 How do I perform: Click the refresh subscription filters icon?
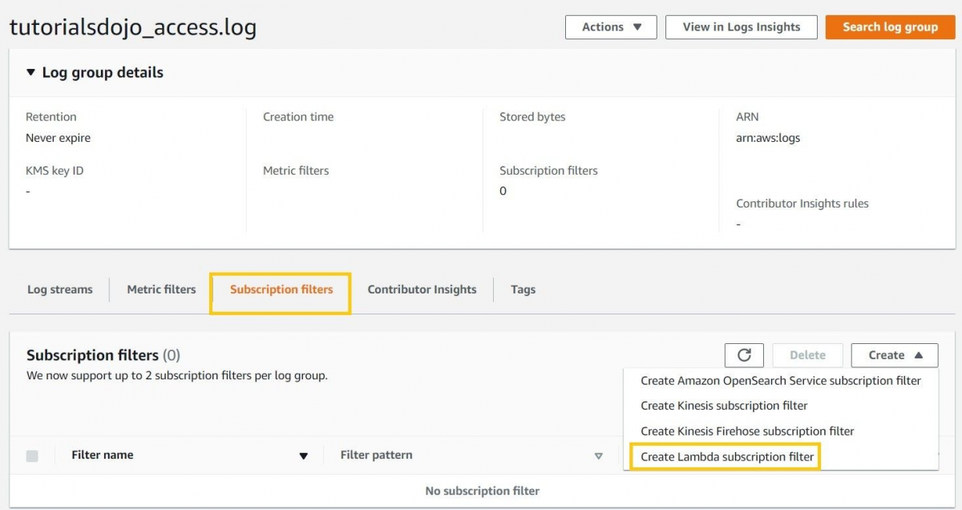744,355
